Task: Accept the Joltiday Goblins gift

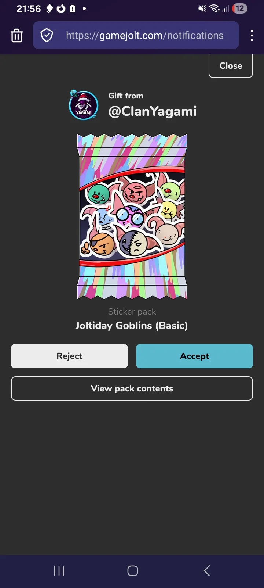Action: pyautogui.click(x=194, y=356)
